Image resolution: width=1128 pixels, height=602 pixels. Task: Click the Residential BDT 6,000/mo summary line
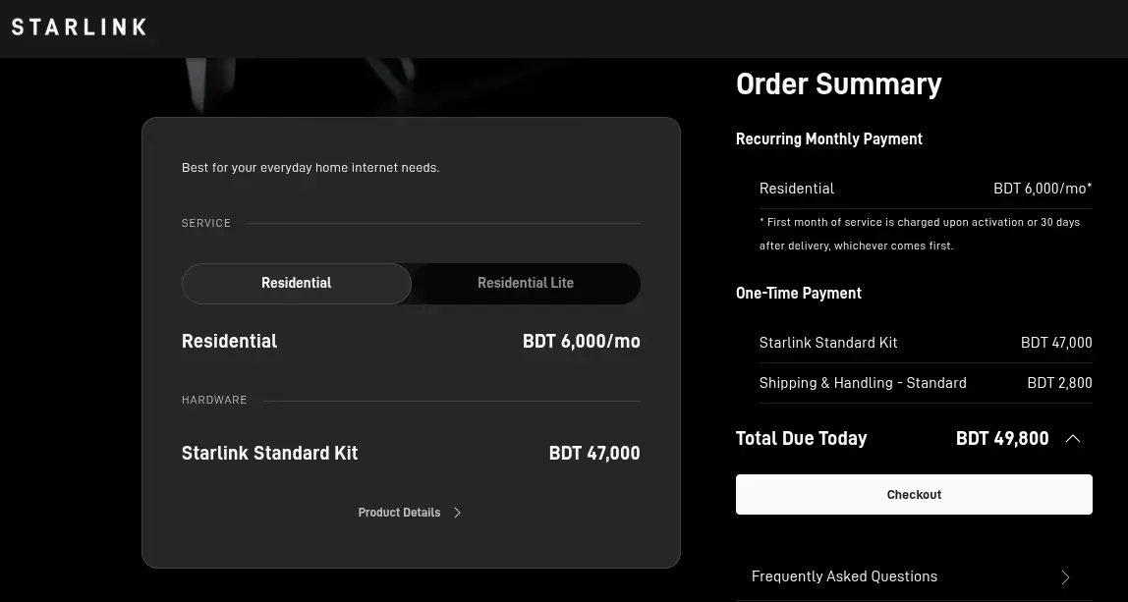click(926, 189)
